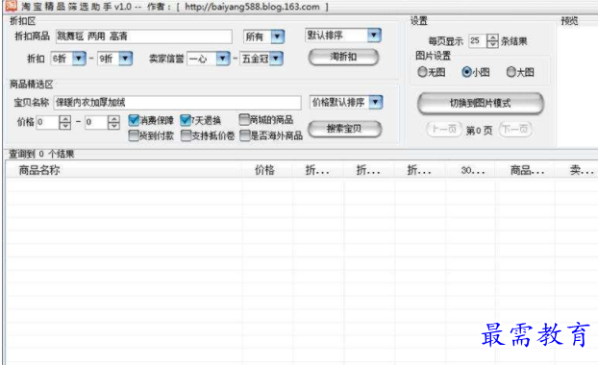Click the maximum price field

(x=96, y=122)
